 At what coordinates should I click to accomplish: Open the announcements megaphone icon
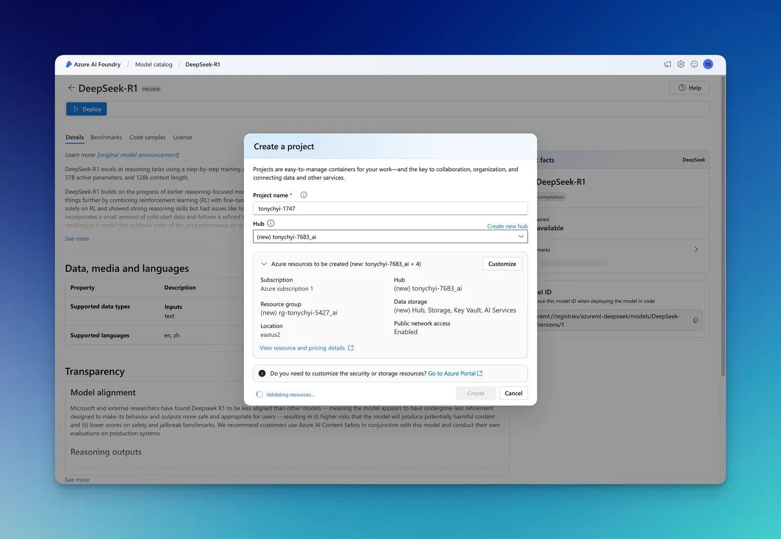[667, 64]
